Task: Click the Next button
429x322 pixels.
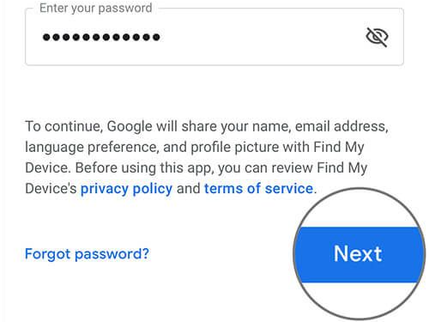Action: coord(359,254)
